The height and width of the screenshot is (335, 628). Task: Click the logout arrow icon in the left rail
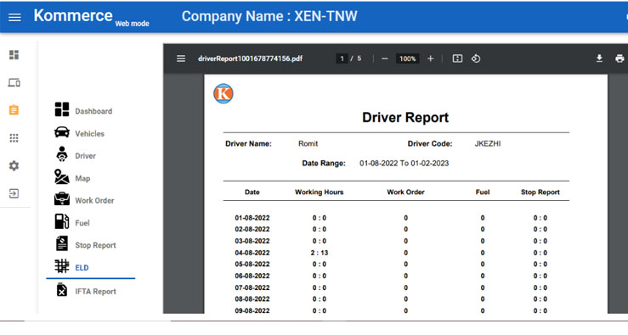[14, 193]
